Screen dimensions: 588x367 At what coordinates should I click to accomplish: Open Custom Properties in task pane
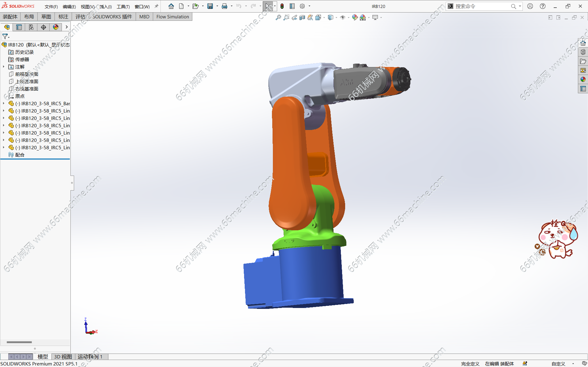(583, 89)
